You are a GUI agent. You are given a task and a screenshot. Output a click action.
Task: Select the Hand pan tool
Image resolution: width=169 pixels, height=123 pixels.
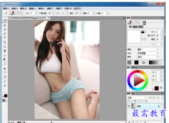(x=5, y=86)
